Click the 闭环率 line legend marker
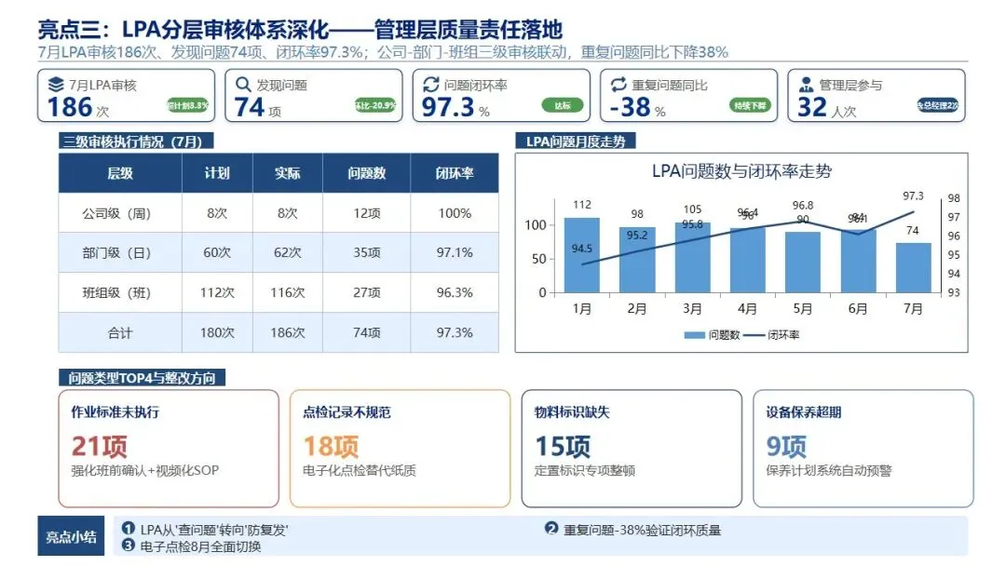The height and width of the screenshot is (566, 1006). pyautogui.click(x=754, y=334)
